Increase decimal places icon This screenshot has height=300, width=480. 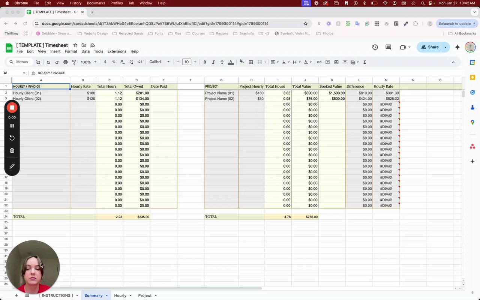pos(131,62)
